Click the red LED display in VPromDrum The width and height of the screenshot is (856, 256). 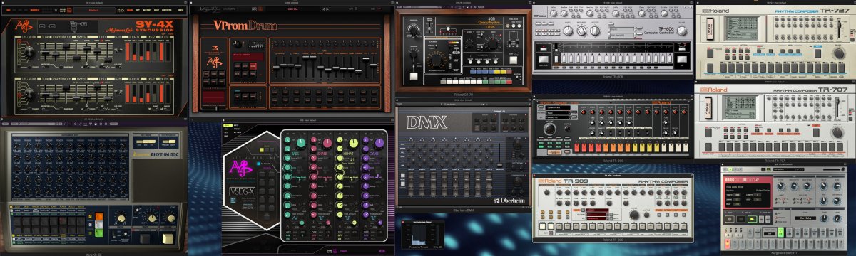point(248,57)
